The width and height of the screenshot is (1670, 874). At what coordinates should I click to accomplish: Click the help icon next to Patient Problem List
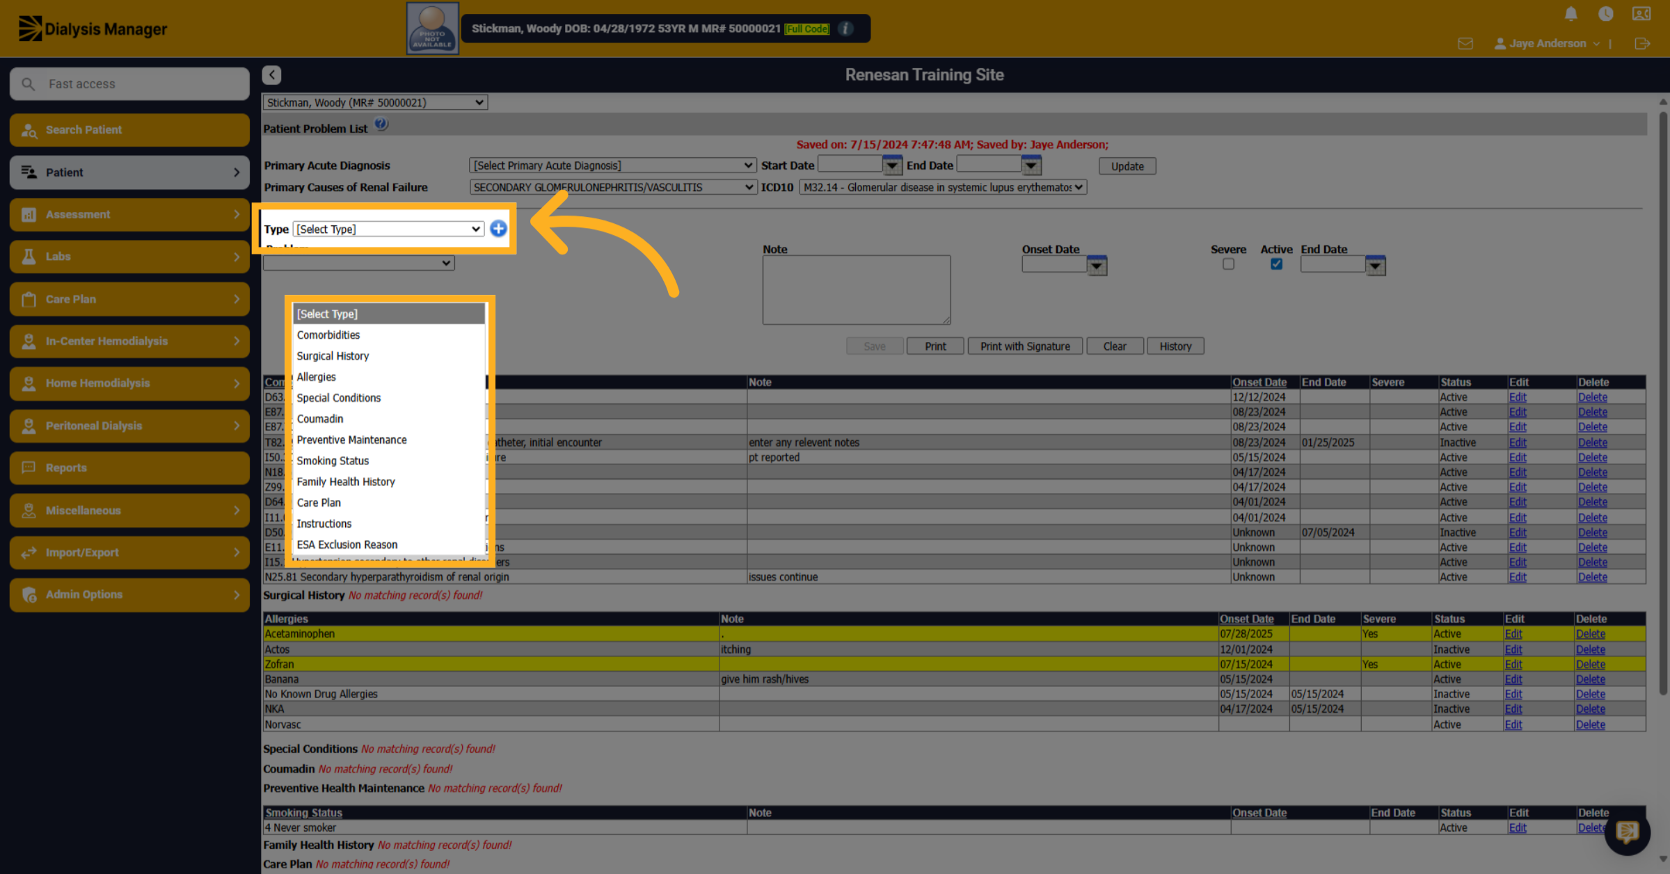click(381, 124)
